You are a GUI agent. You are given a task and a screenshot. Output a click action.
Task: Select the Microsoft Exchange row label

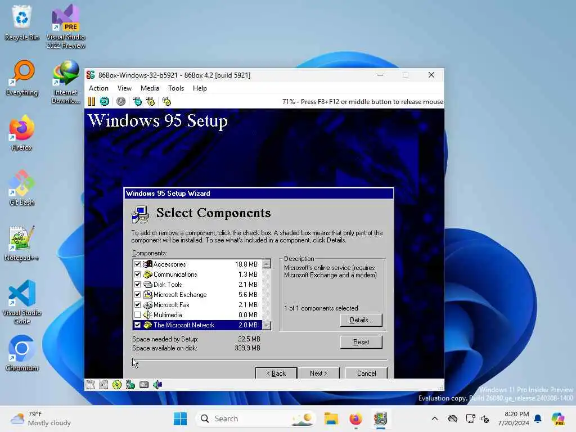tap(180, 295)
